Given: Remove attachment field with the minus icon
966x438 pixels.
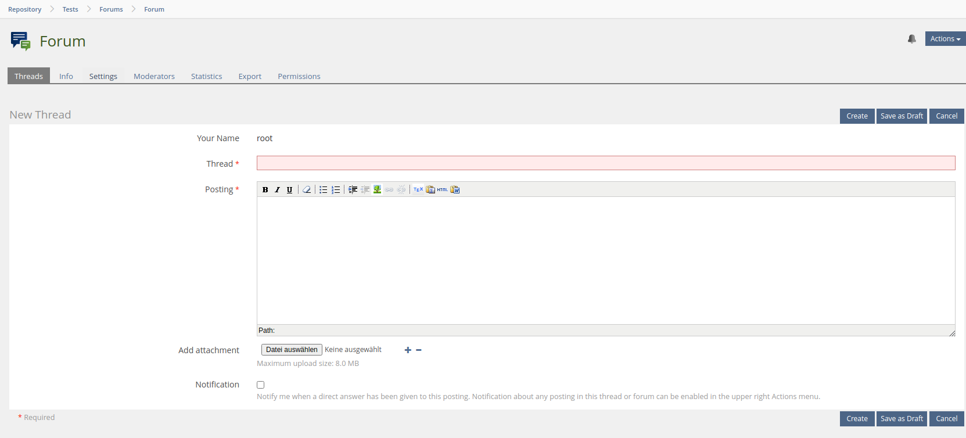Looking at the screenshot, I should 419,350.
